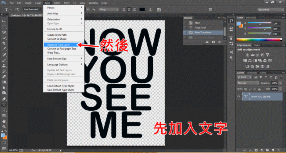Toggle lock image pixels
Screen dimensions: 286x153
(250, 89)
